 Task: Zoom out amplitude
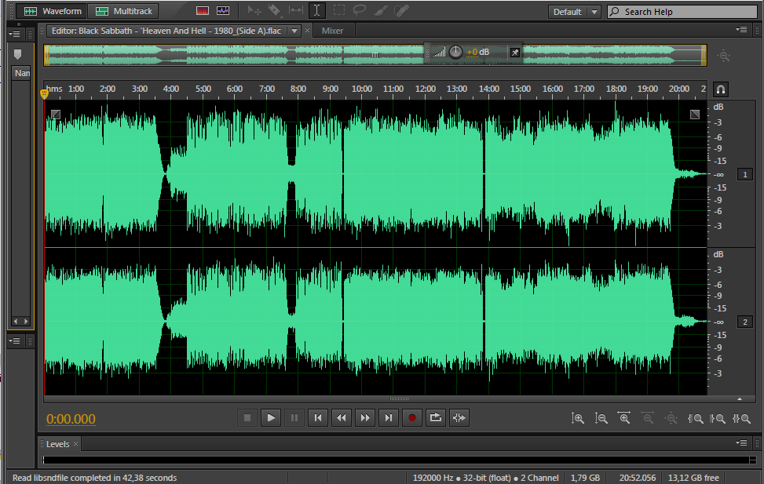coord(601,418)
